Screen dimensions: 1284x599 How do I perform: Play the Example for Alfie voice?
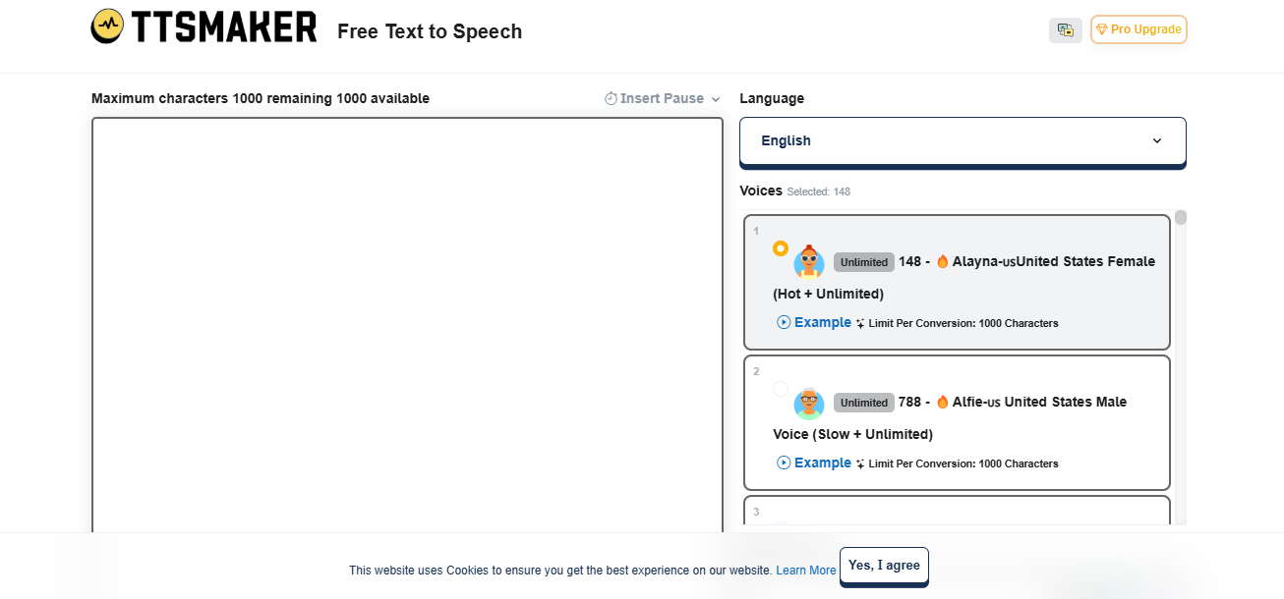pyautogui.click(x=814, y=463)
